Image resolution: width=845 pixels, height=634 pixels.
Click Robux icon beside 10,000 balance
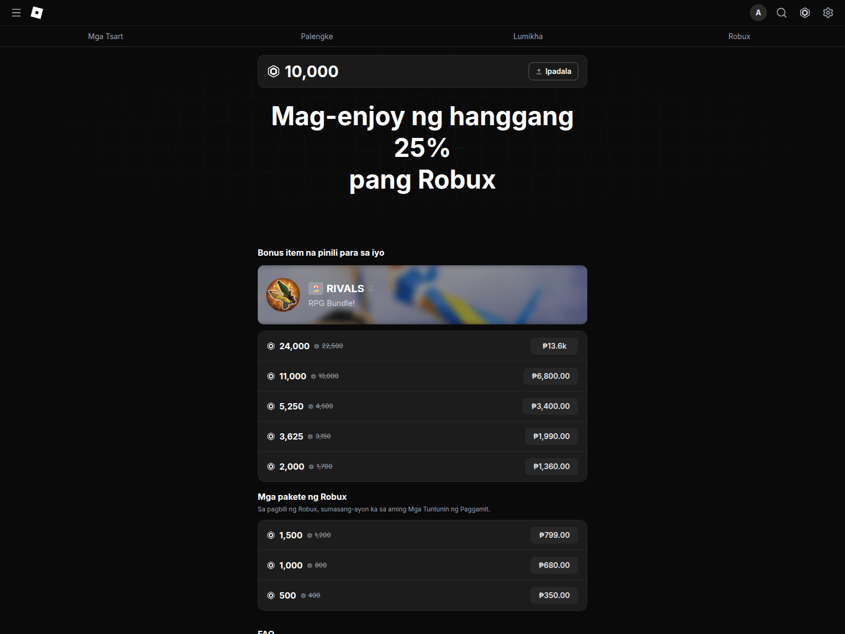click(274, 71)
